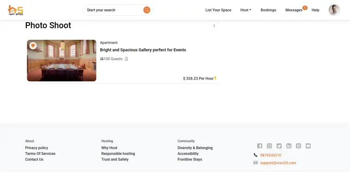This screenshot has width=350, height=172.
Task: Open the Privacy policy footer link
Action: click(x=36, y=148)
